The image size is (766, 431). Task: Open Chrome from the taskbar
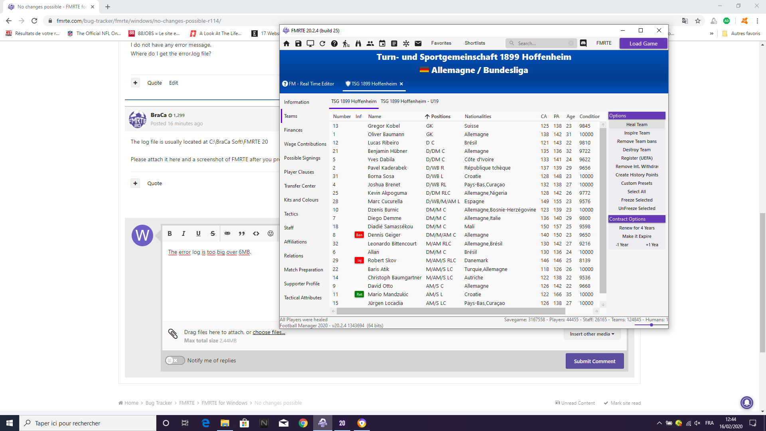[303, 423]
